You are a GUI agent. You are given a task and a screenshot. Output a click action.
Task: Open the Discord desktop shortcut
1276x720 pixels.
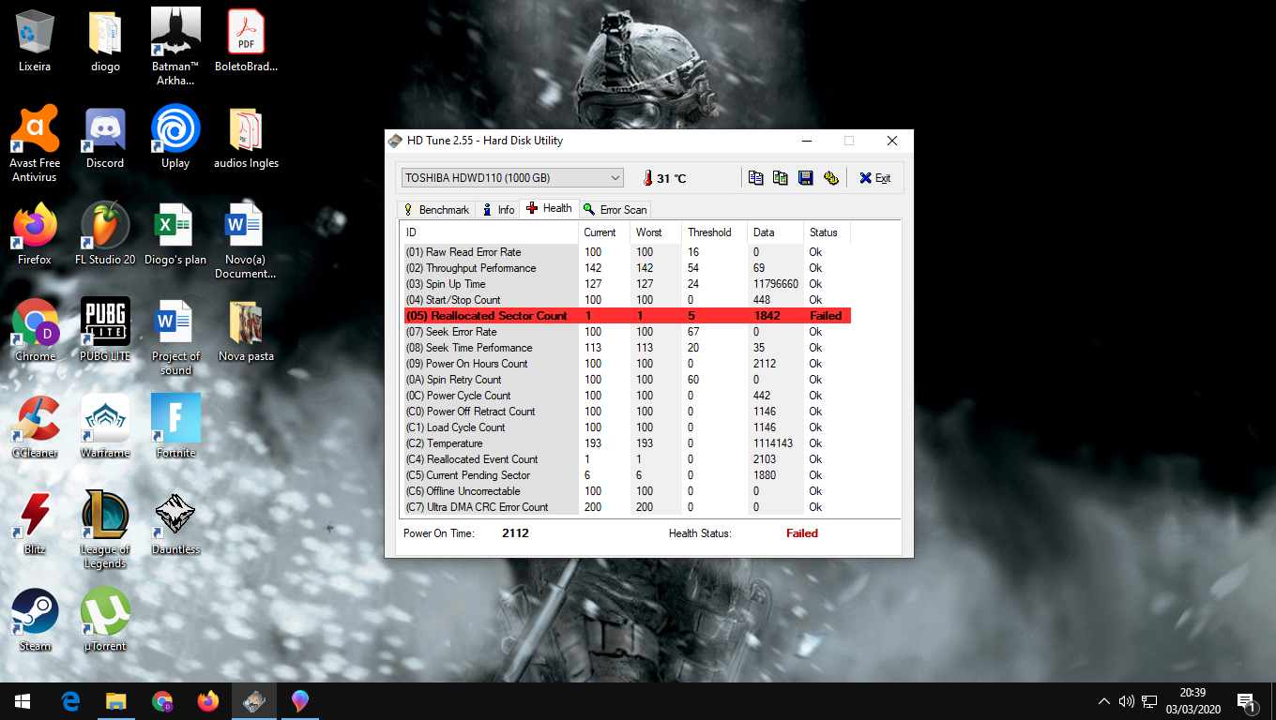click(105, 138)
